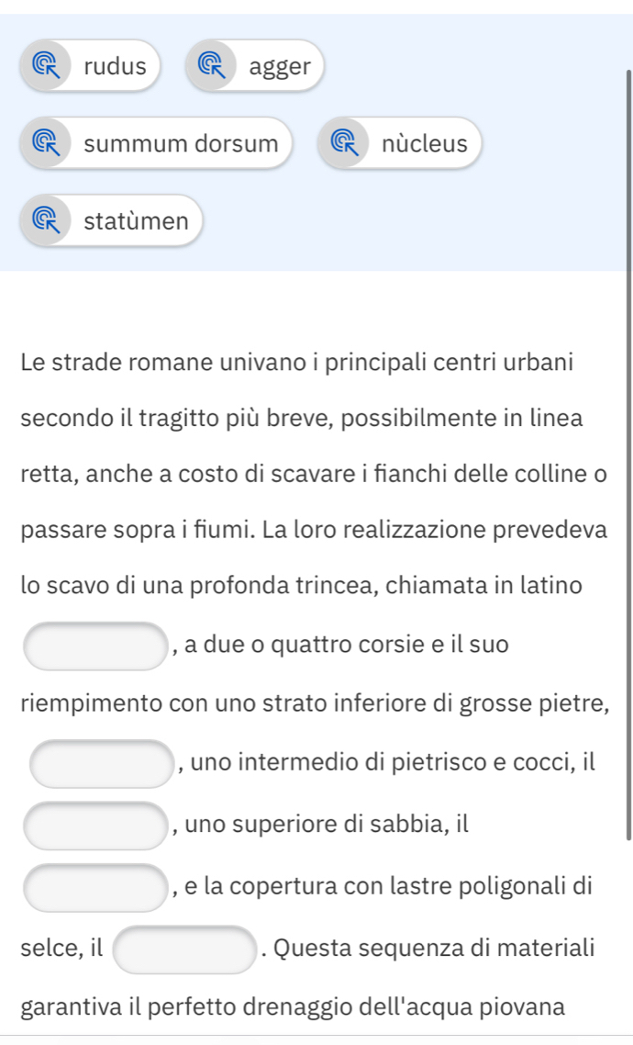
Task: Click the icon beside statùmen
Action: tap(46, 220)
